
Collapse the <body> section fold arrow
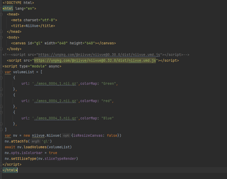(x=1, y=37)
